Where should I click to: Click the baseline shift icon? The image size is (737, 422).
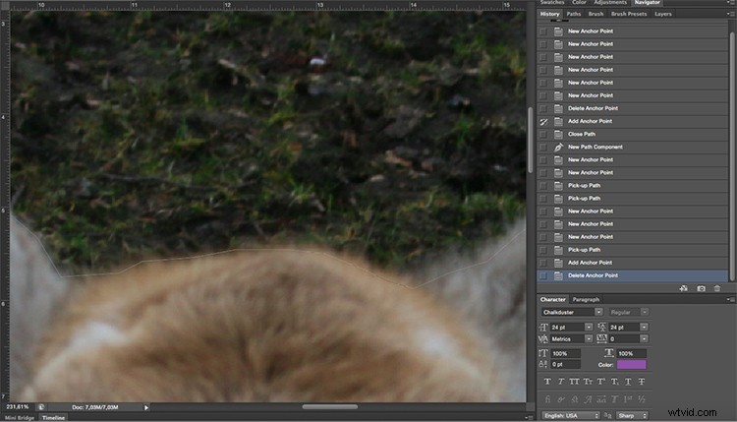tap(543, 365)
